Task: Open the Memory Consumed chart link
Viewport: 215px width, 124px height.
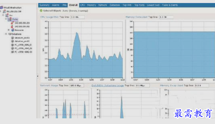Action: click(137, 17)
